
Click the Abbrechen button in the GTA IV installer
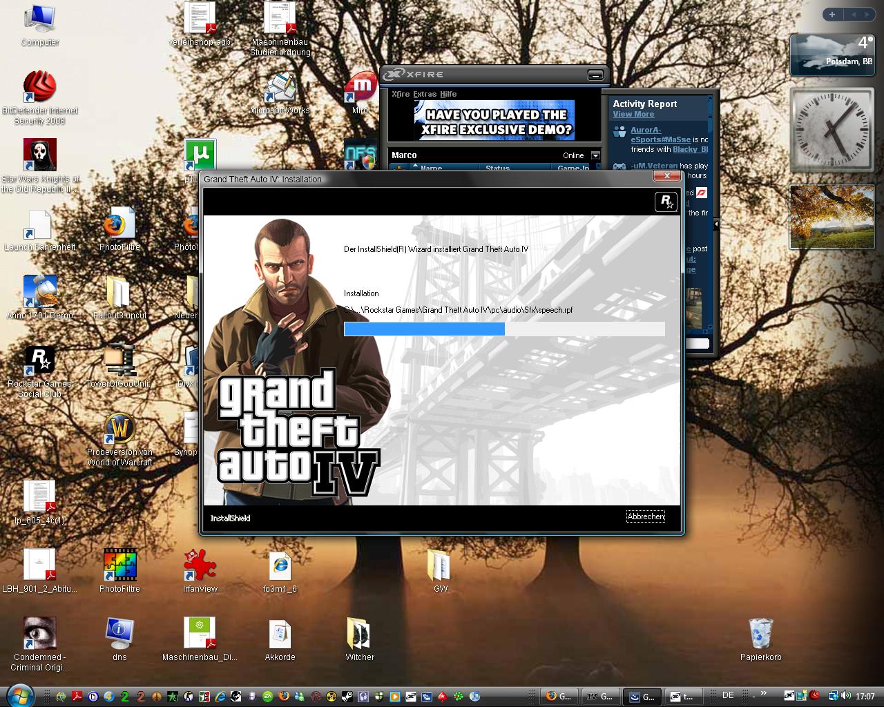point(646,516)
